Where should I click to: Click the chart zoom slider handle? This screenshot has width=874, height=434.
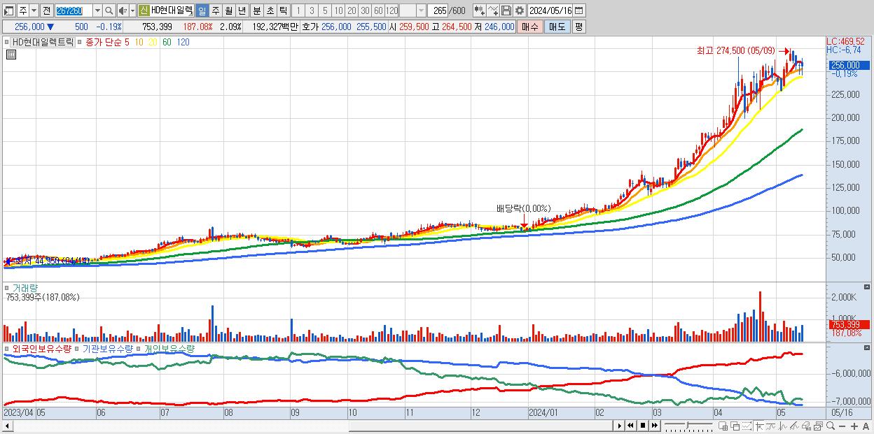tap(687, 426)
